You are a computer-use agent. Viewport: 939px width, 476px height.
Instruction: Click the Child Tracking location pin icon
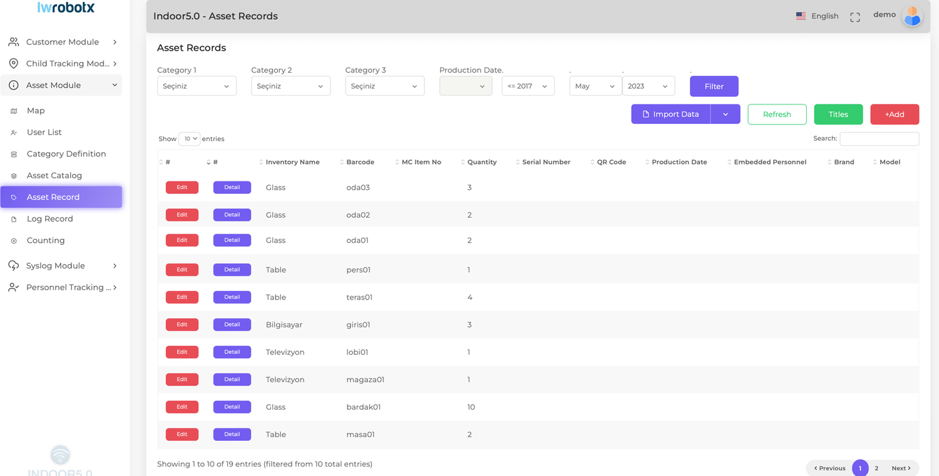click(x=13, y=64)
